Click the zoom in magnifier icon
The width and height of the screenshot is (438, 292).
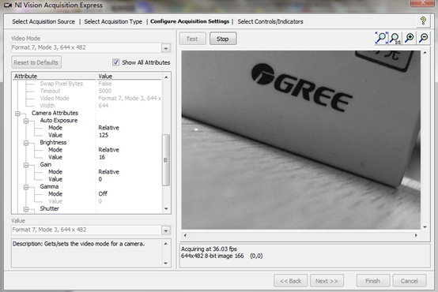410,38
